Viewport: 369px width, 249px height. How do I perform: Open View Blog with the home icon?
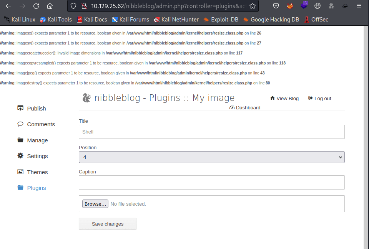pos(272,98)
